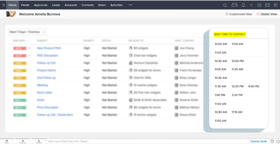Select the 9:00 AM time
This screenshot has width=280, height=144.
point(220,69)
